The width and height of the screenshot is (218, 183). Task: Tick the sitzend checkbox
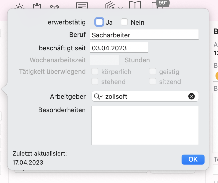click(153, 81)
